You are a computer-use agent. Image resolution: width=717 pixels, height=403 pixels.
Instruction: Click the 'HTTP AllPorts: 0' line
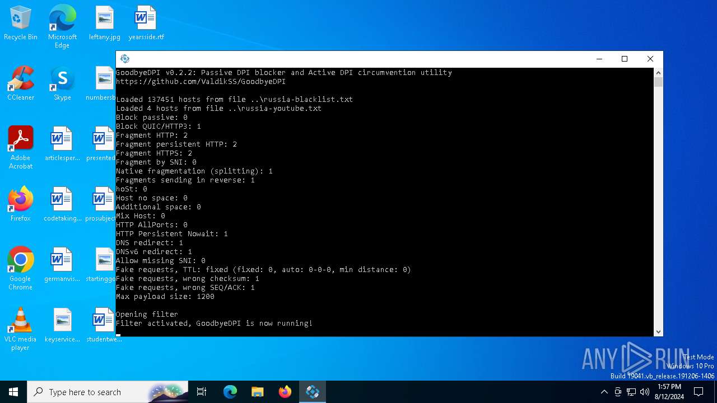tap(152, 225)
